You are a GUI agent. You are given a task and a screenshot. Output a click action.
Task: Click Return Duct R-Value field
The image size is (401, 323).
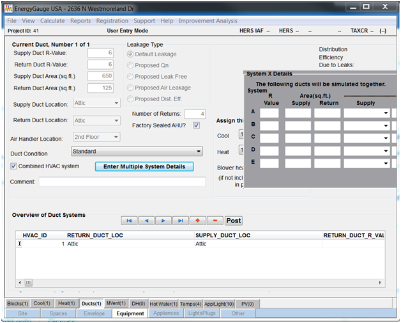point(100,65)
